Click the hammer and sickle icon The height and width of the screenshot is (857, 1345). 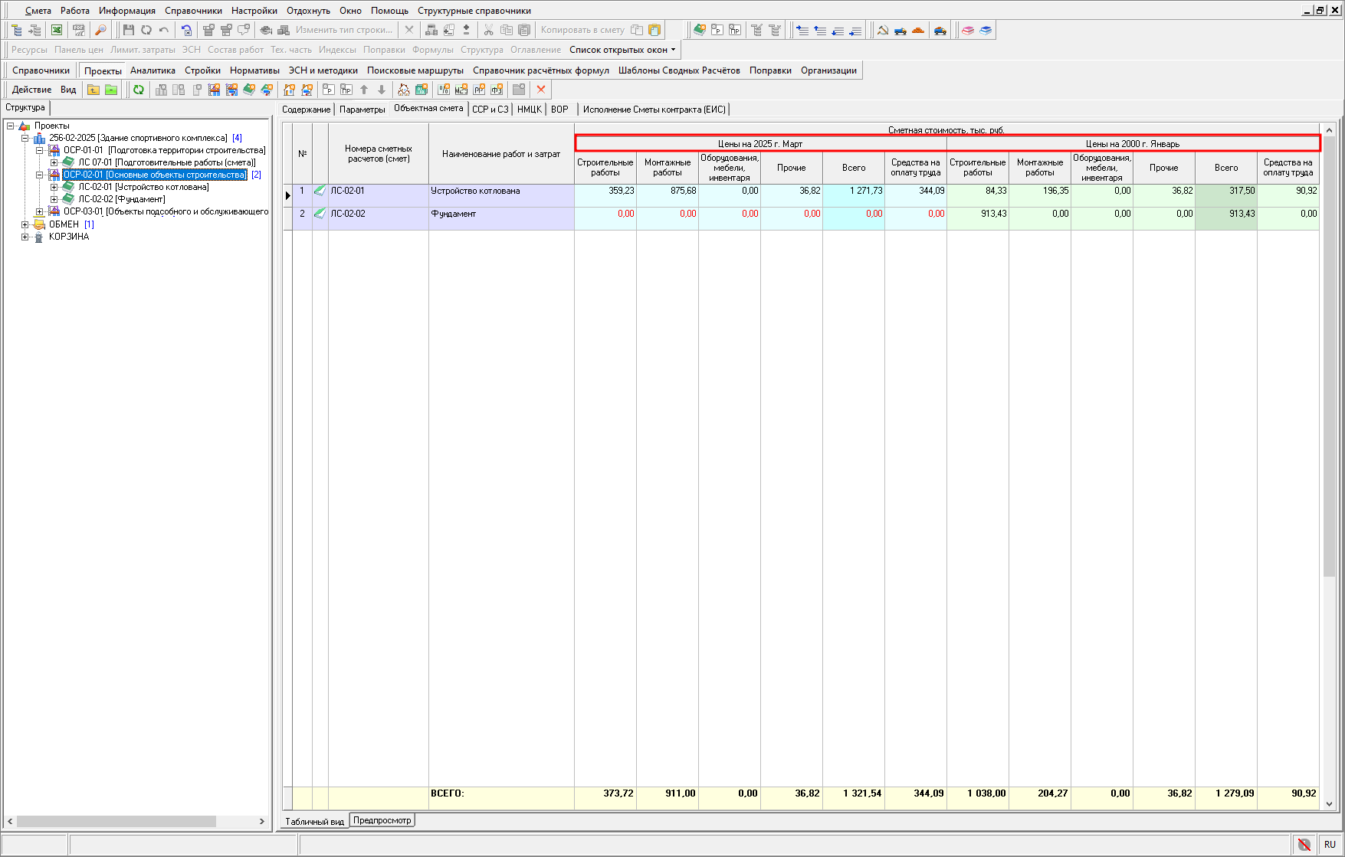pos(883,30)
